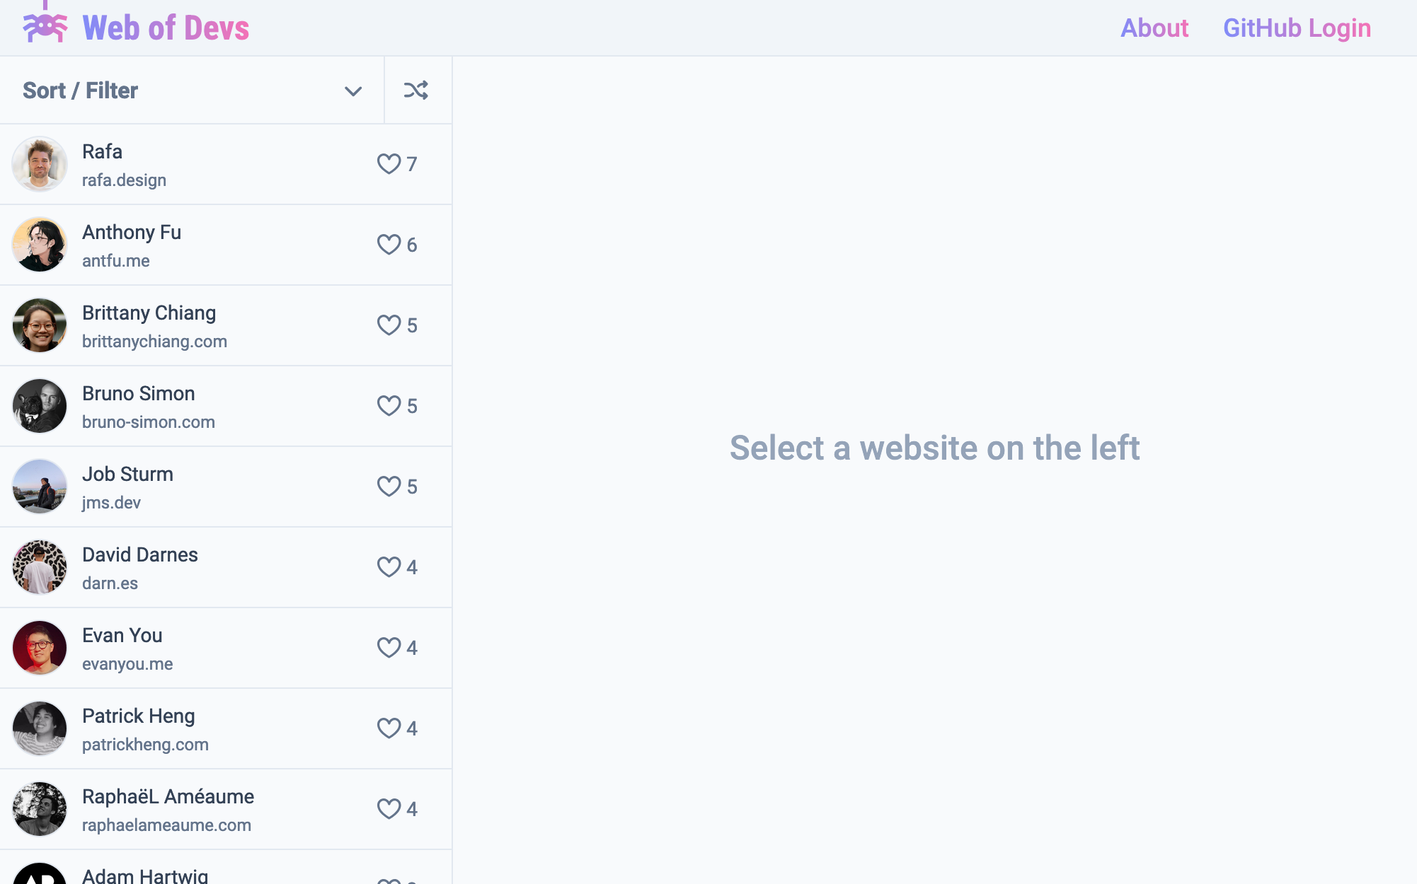The image size is (1417, 884).
Task: Like Brittany Chiang's site
Action: (x=389, y=325)
